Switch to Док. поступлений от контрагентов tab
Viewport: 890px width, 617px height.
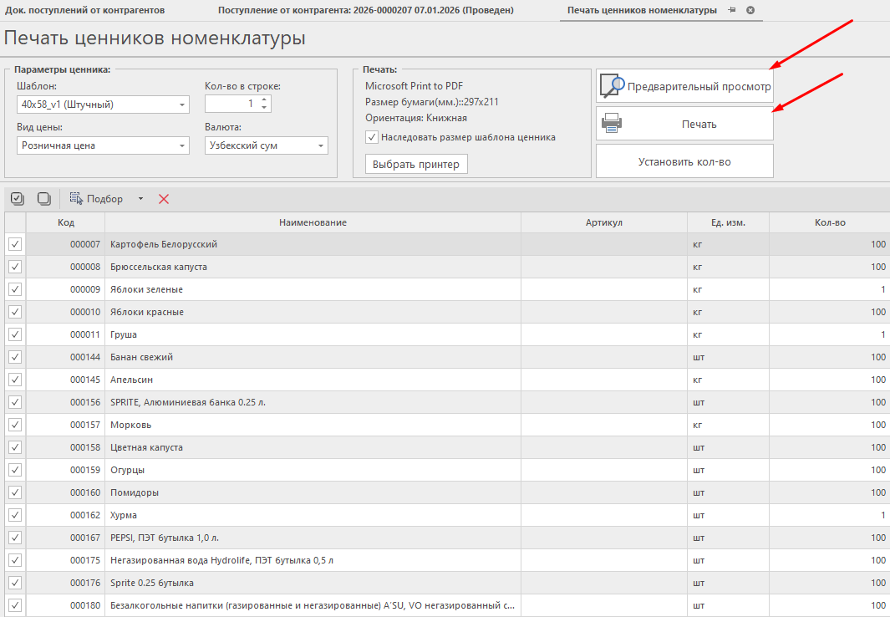coord(85,10)
